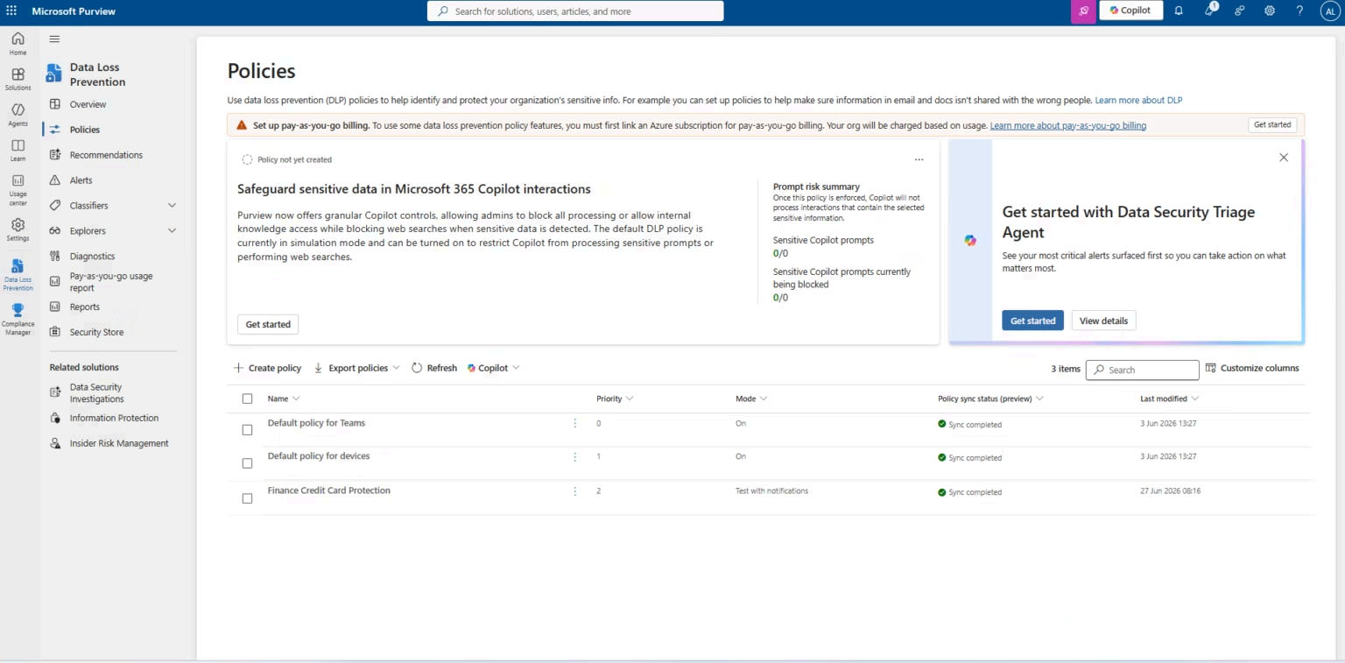Screen dimensions: 1345x663
Task: Open more options for Default policy for Teams
Action: pos(575,423)
